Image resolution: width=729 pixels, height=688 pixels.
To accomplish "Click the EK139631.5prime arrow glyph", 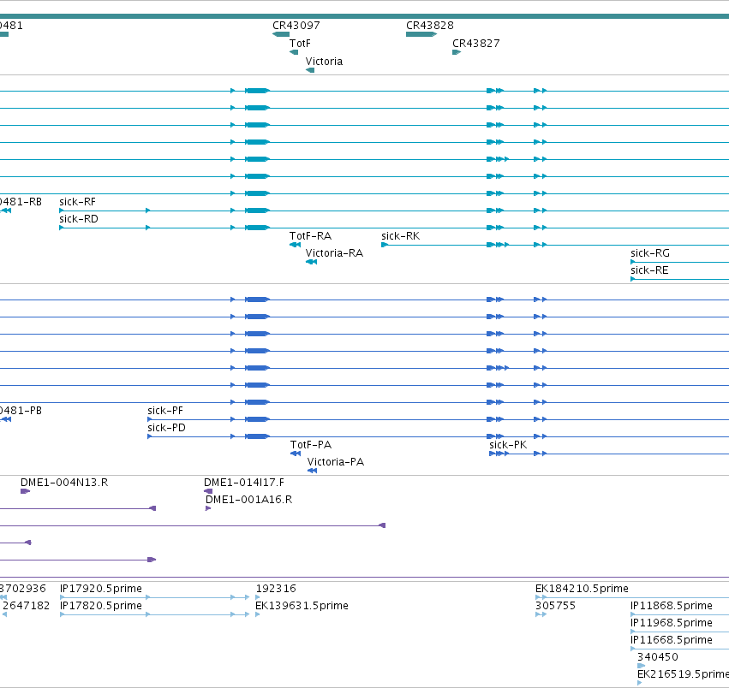I will (x=258, y=615).
